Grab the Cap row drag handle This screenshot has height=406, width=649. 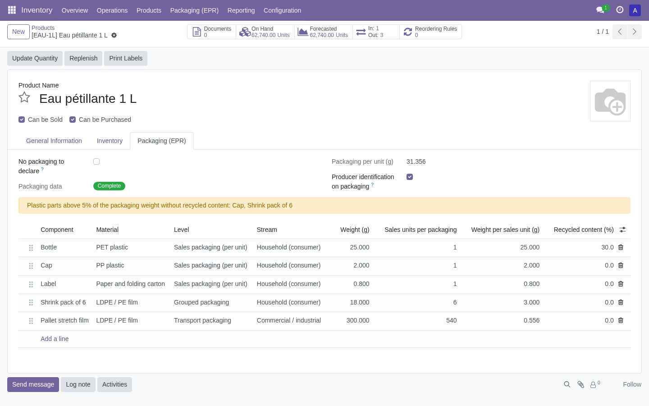[31, 266]
